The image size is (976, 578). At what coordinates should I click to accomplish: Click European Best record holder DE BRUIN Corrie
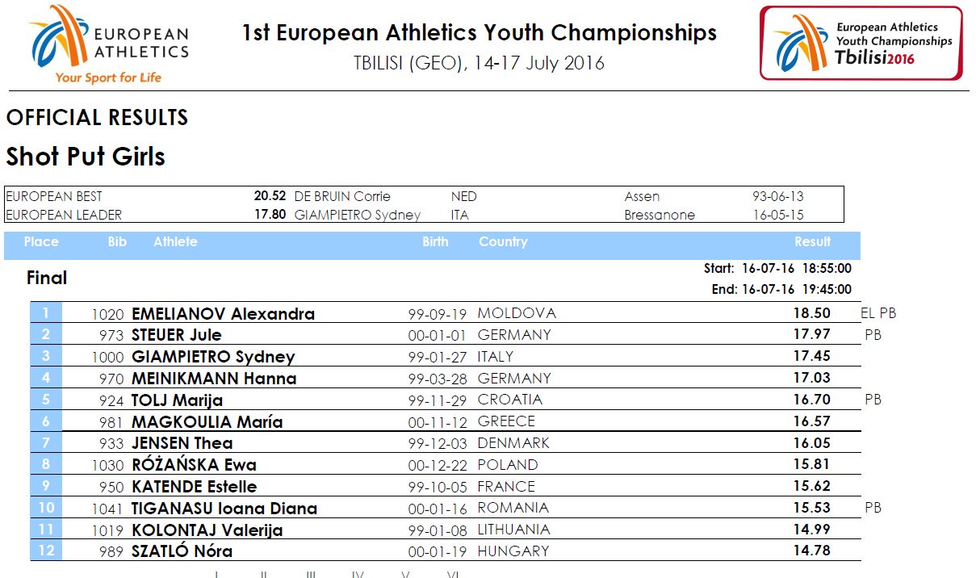click(342, 196)
